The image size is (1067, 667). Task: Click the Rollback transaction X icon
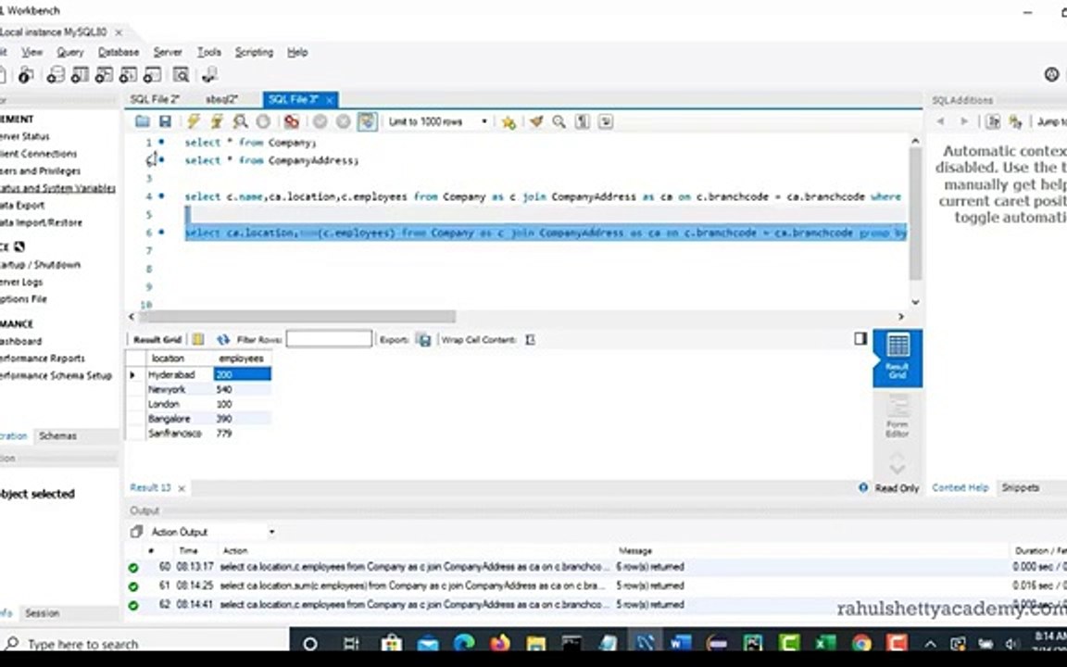click(344, 122)
